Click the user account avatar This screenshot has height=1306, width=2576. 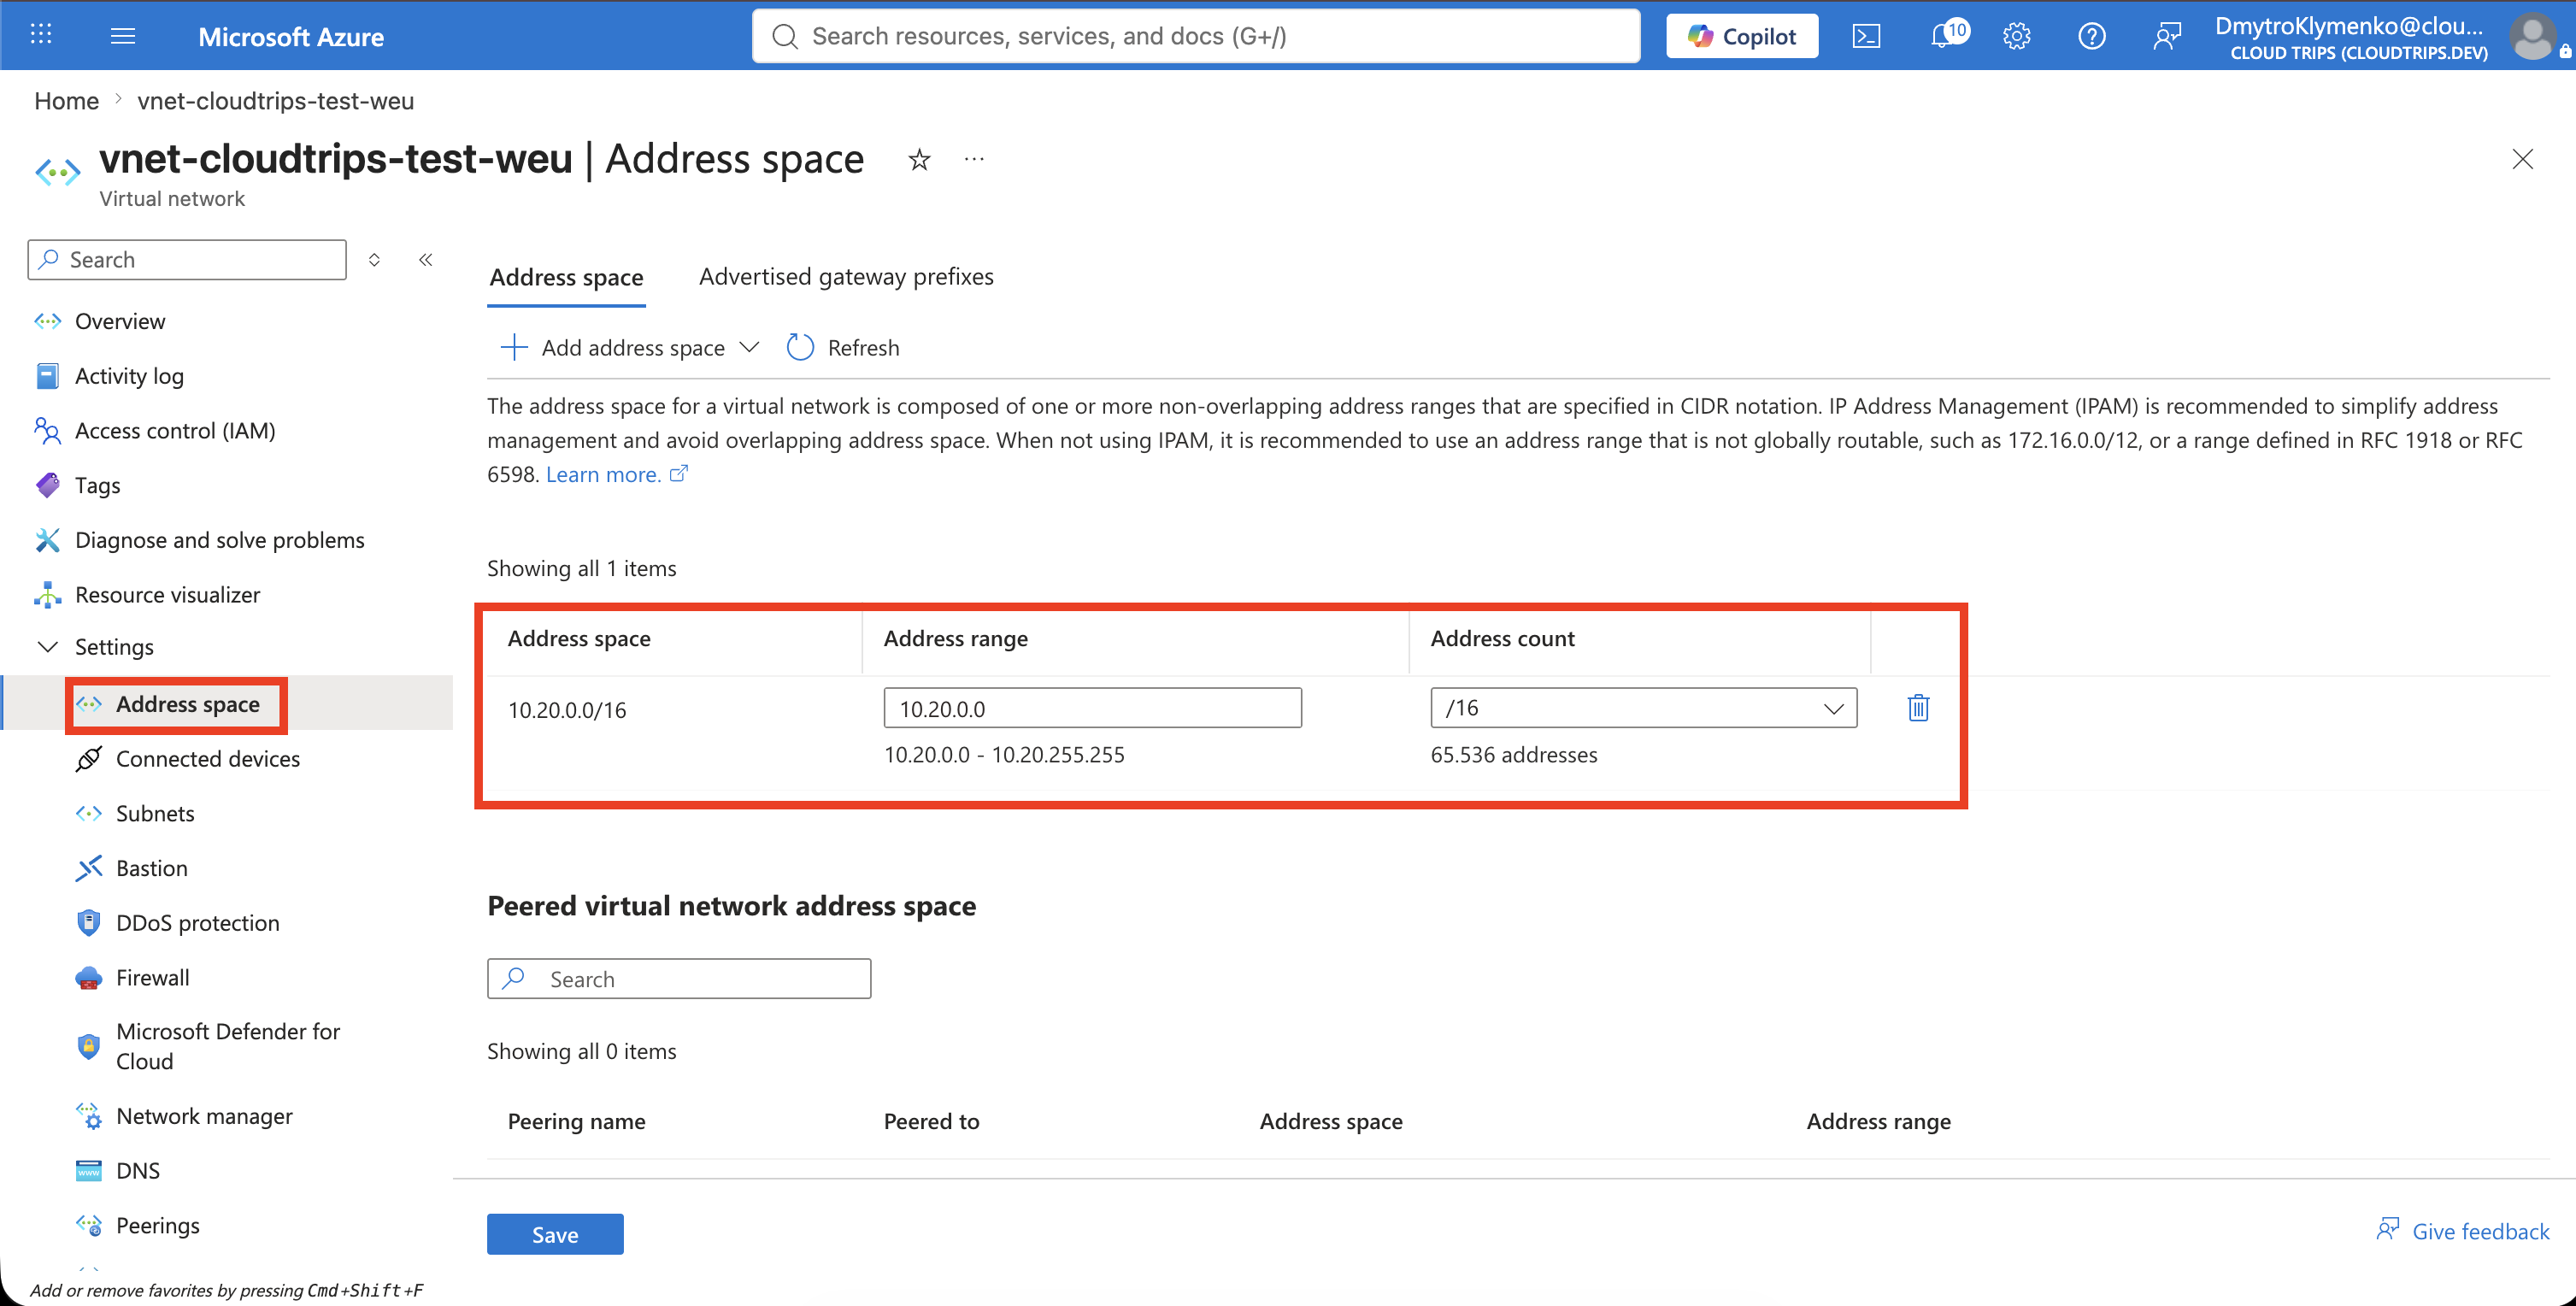pos(2532,36)
